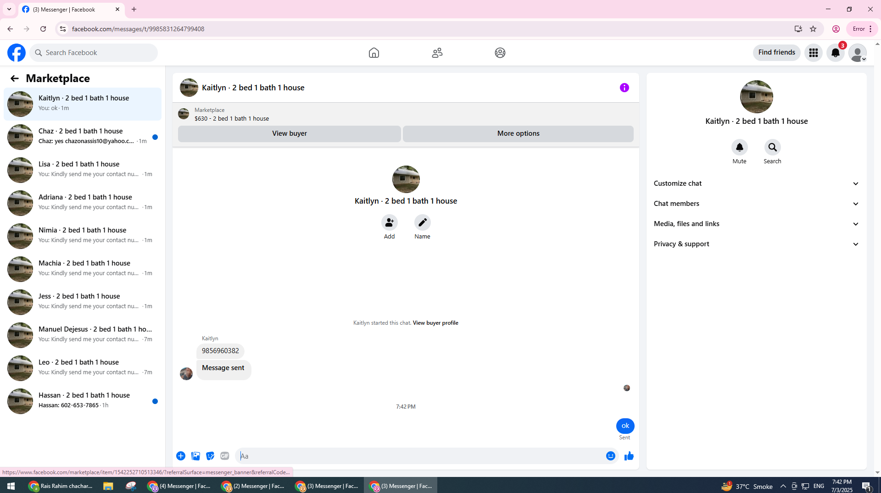Viewport: 881px width, 493px height.
Task: Click the 9856960382 message bubble
Action: coord(220,351)
